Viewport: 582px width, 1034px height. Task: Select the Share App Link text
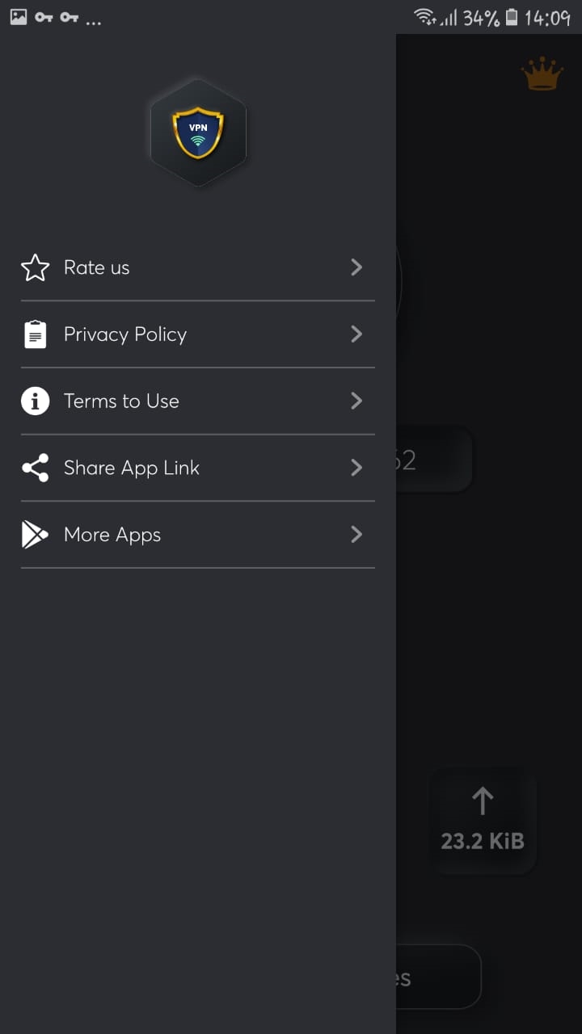coord(132,468)
